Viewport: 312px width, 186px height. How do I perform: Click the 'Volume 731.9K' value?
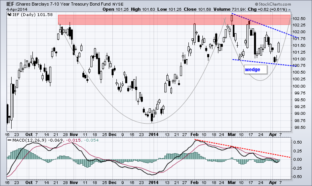click(x=230, y=9)
